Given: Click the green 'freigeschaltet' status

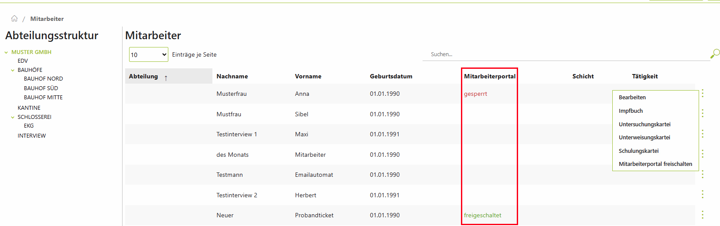Looking at the screenshot, I should (x=483, y=215).
